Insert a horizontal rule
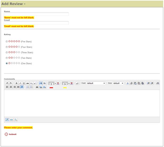Image resolution: width=164 pixels, height=147 pixels. (x=37, y=87)
